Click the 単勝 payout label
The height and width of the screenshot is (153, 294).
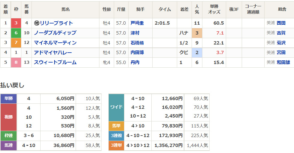pyautogui.click(x=9, y=99)
